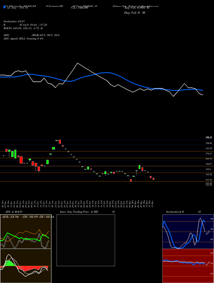Screen dimensions: 214x283
Task: Open the blue Stochastics chart panel
Action: click(x=188, y=232)
